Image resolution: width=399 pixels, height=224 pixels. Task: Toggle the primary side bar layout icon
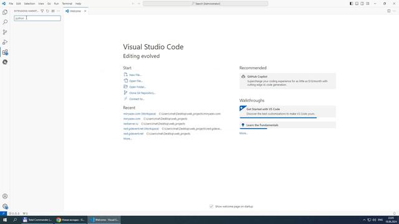pyautogui.click(x=352, y=4)
